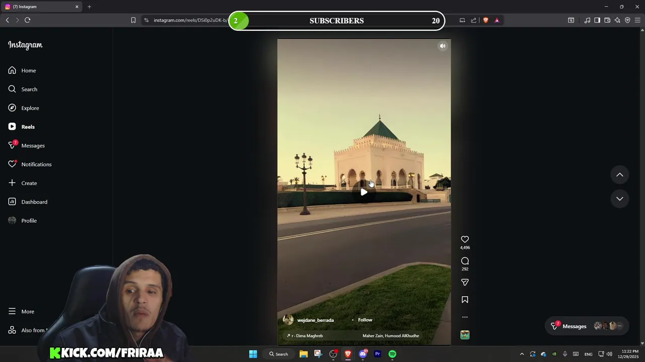This screenshot has height=362, width=645.
Task: Click the microphone tray icon
Action: 565,354
